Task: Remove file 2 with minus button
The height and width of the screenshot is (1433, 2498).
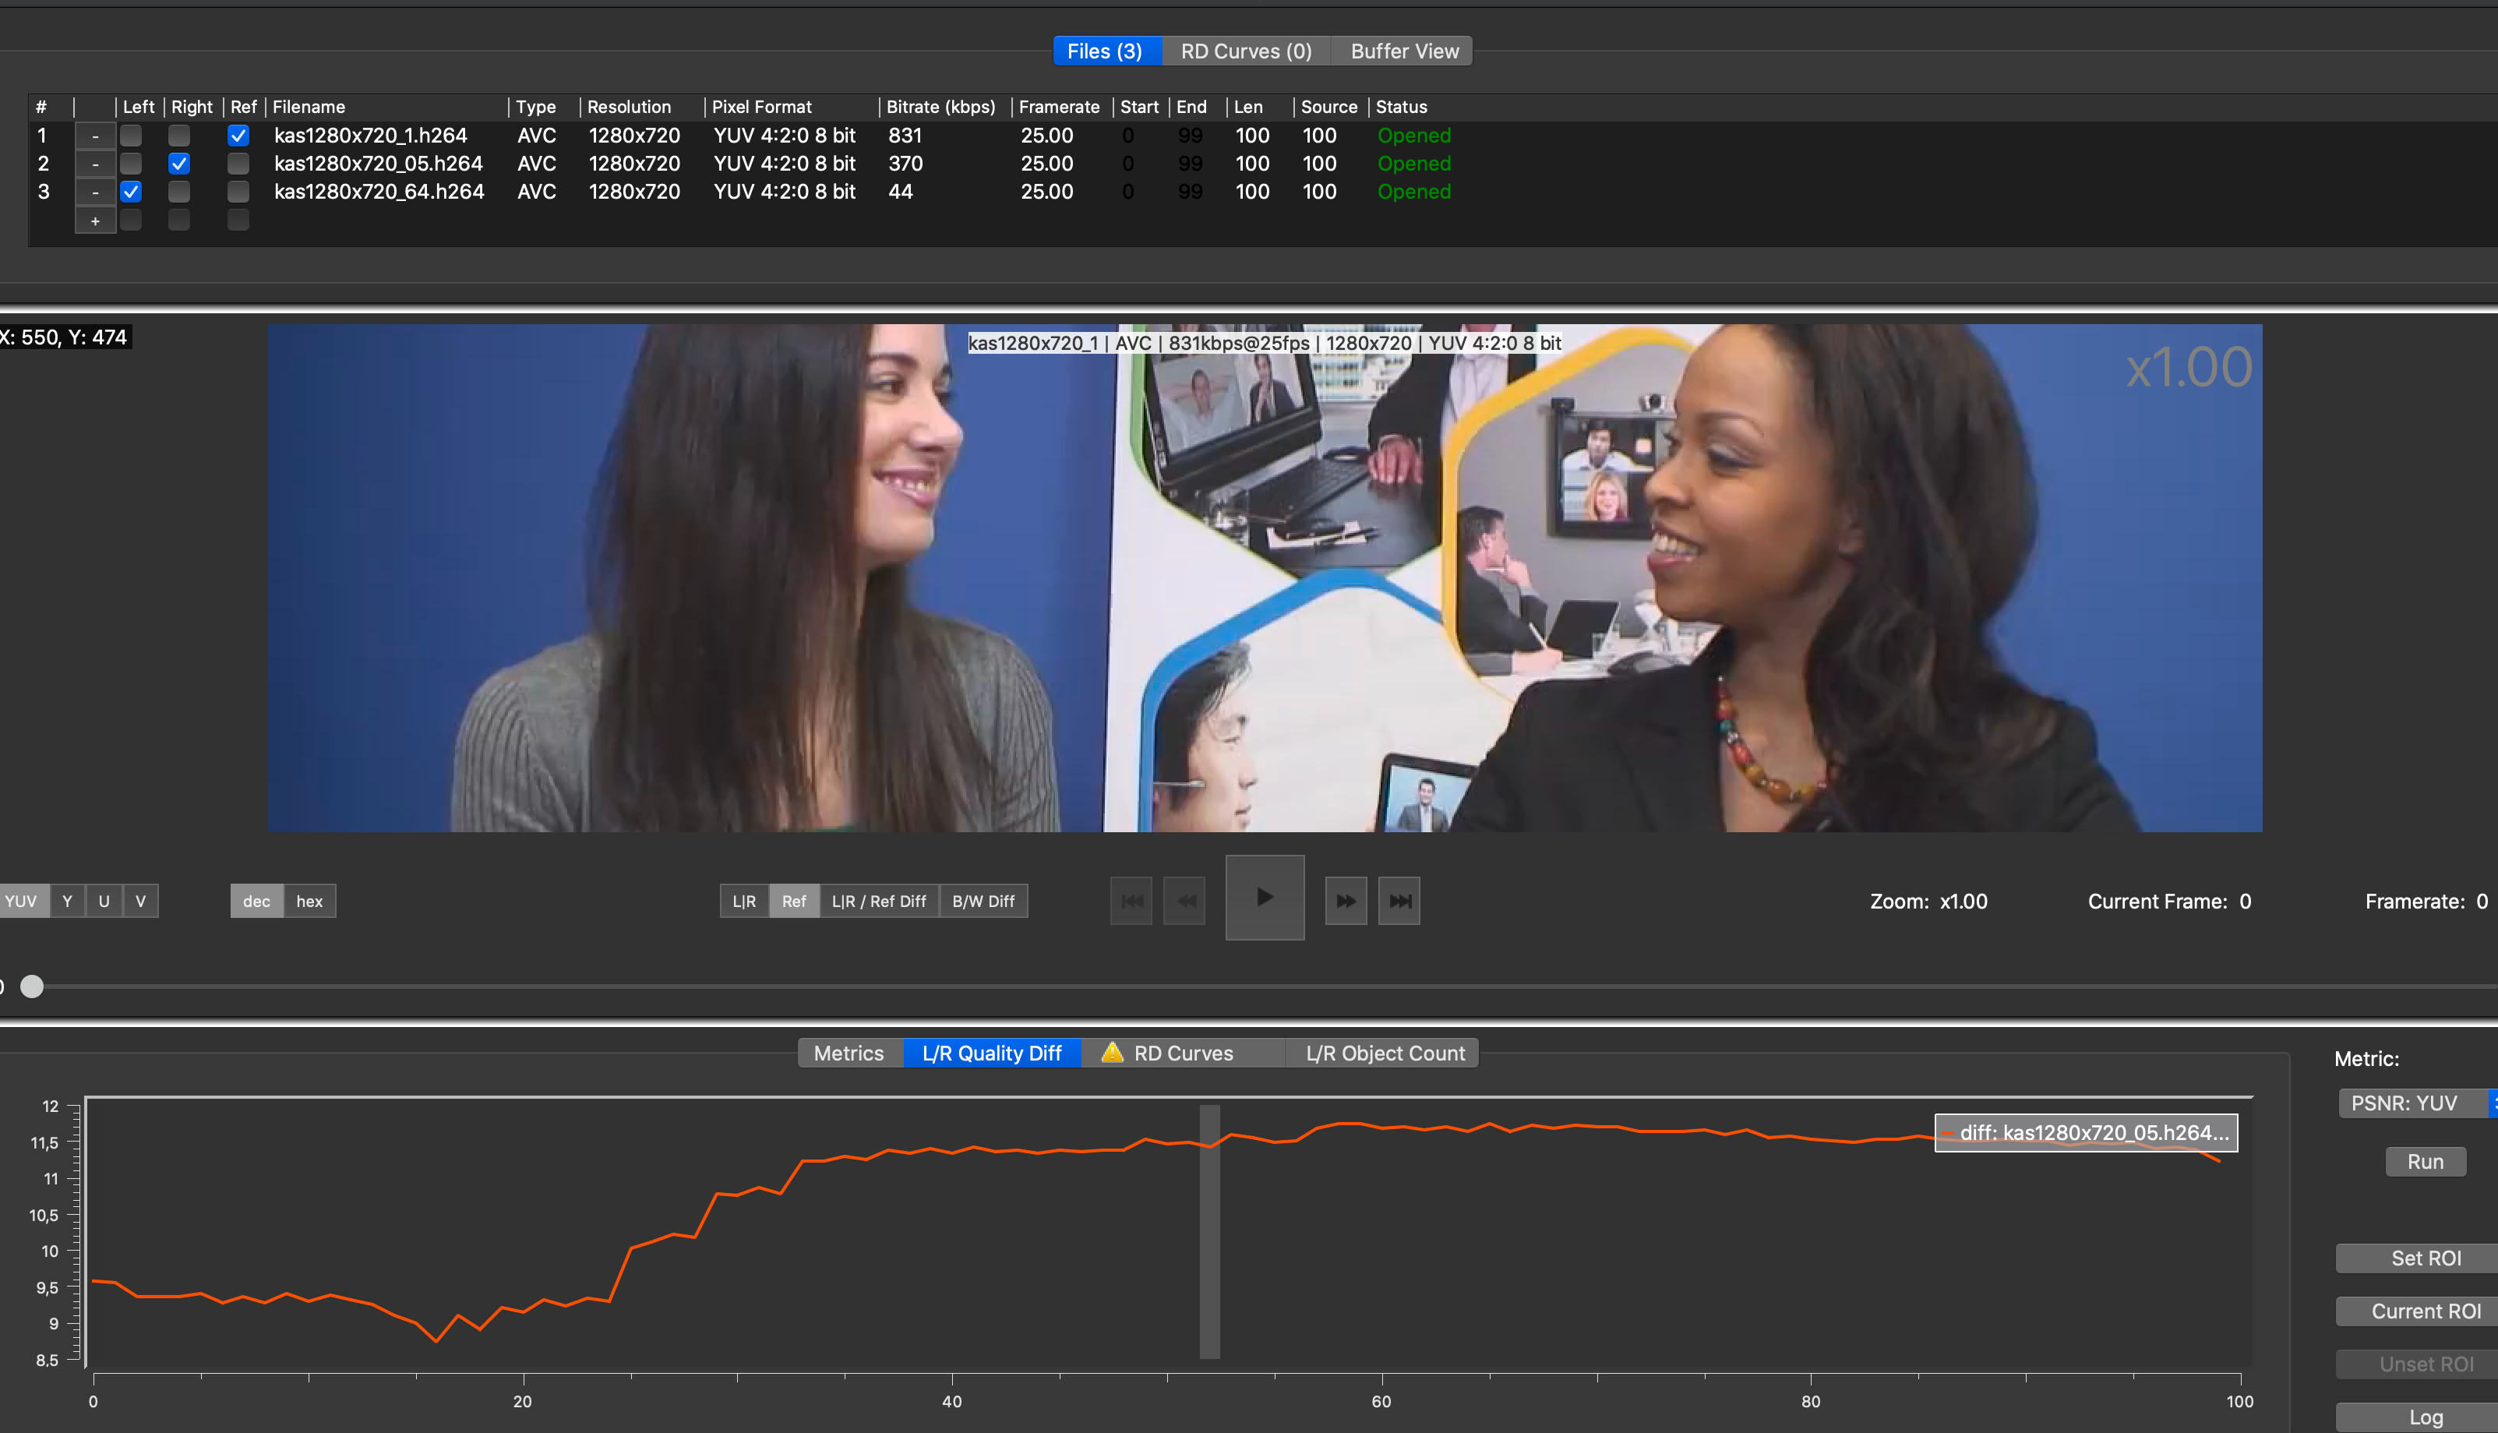Action: [x=95, y=164]
